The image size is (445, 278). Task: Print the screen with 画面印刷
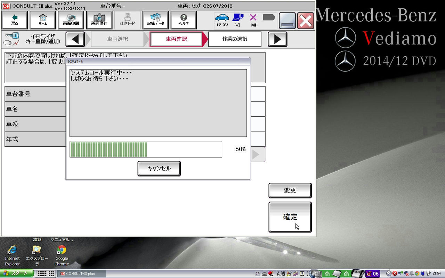click(x=71, y=20)
